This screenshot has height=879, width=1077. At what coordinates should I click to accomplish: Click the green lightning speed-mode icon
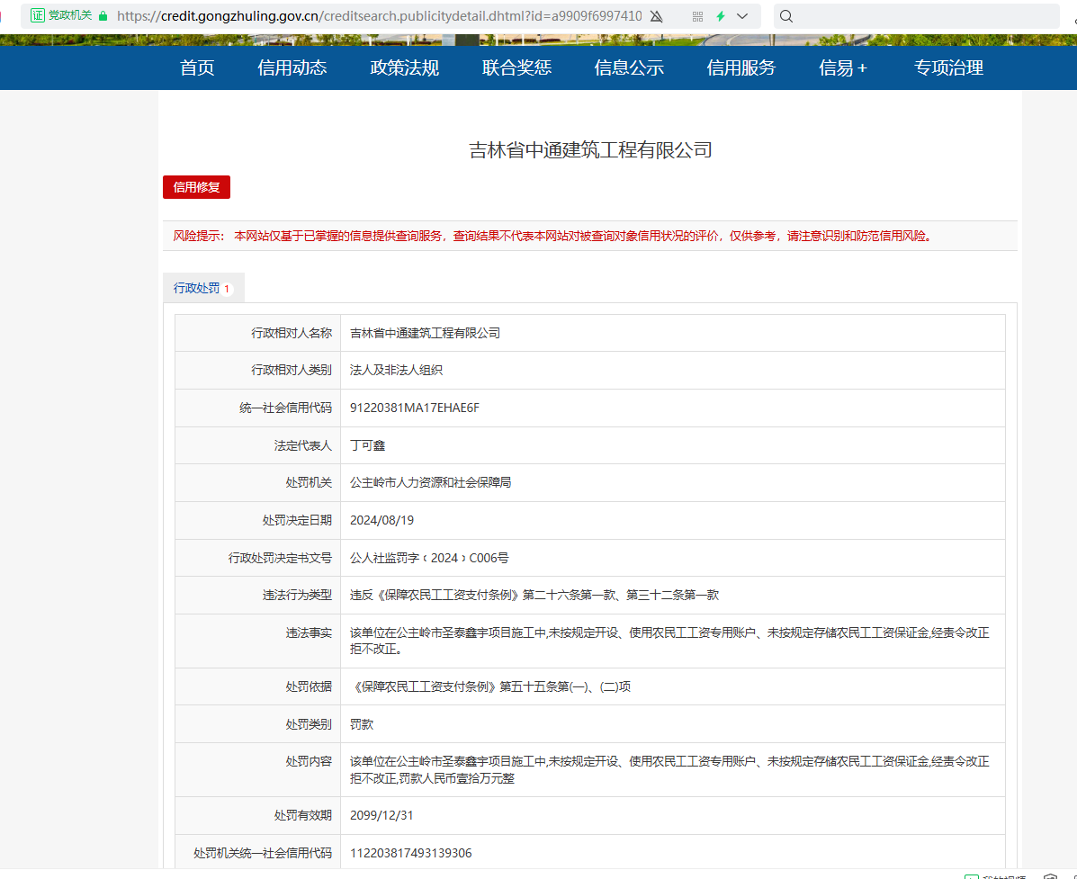click(721, 16)
